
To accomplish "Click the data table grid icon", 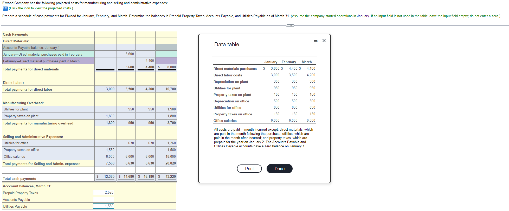I will 5,9.
